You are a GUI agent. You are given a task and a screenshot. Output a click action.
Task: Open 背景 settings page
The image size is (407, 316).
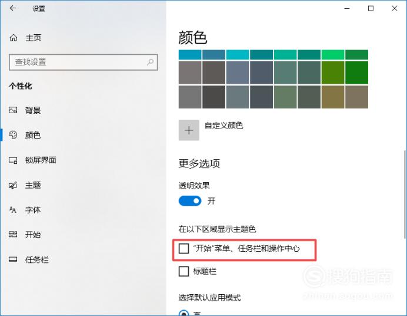point(33,110)
